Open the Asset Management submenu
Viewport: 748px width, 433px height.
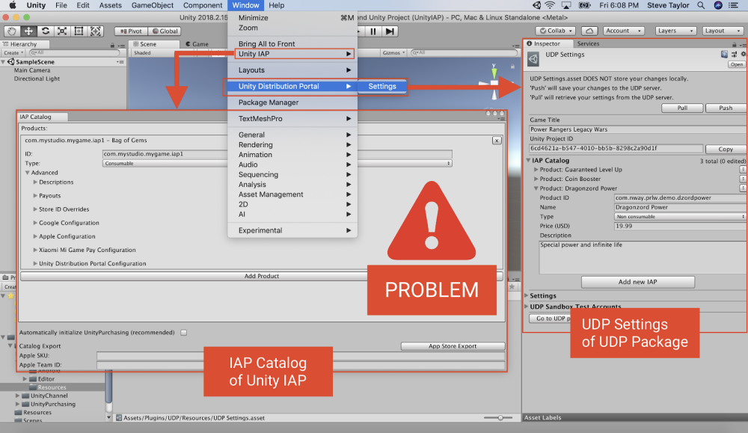coord(292,194)
